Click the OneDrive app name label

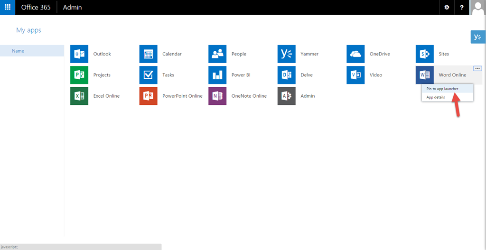click(x=380, y=54)
